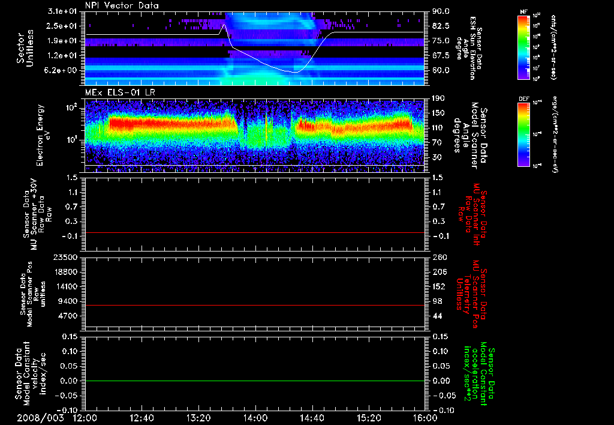The height and width of the screenshot is (425, 614).
Task: Click the 16:00 end time label
Action: pos(425,417)
